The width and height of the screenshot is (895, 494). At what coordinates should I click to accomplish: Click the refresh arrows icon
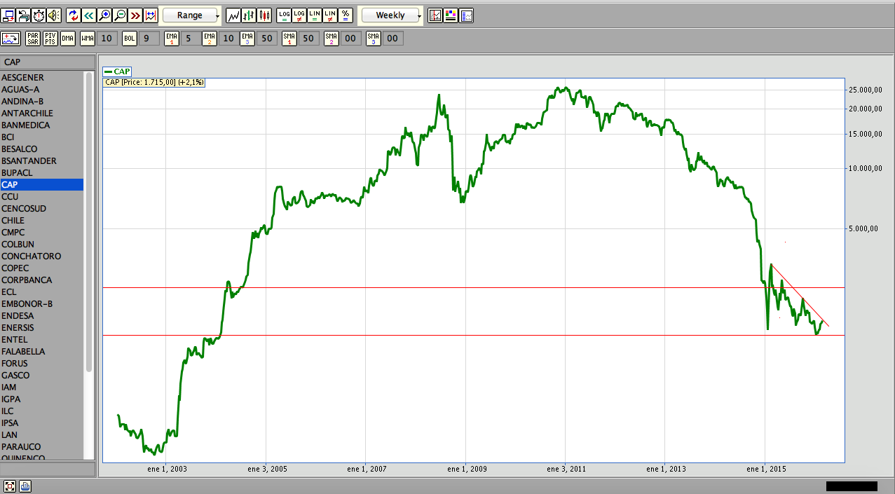74,15
